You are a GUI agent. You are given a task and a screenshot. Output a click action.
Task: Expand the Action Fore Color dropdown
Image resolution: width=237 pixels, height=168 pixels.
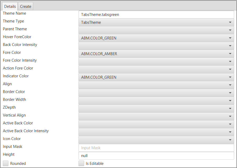(156, 69)
